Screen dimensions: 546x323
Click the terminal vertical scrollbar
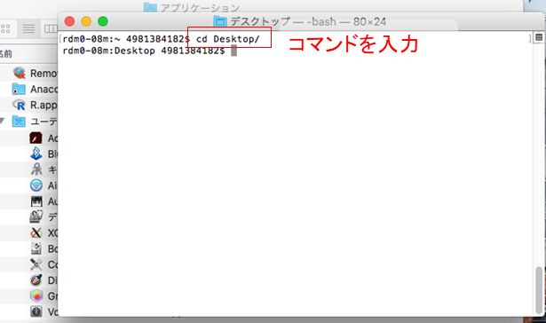[539, 290]
